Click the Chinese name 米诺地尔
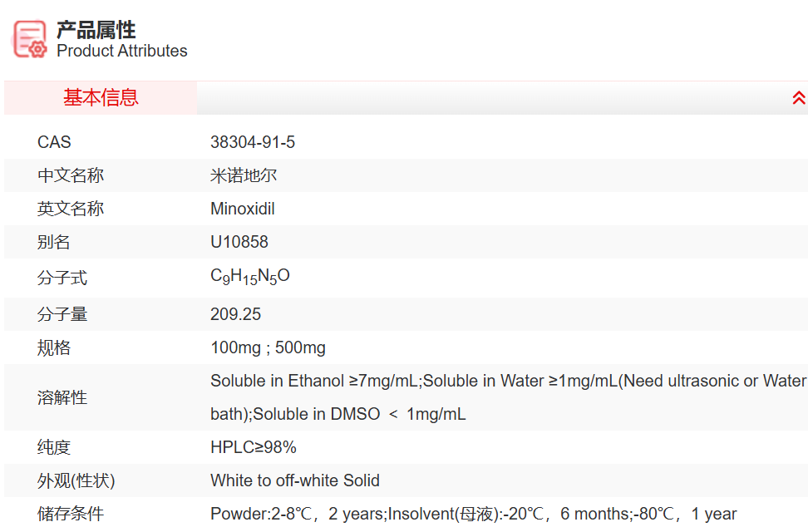 [244, 175]
